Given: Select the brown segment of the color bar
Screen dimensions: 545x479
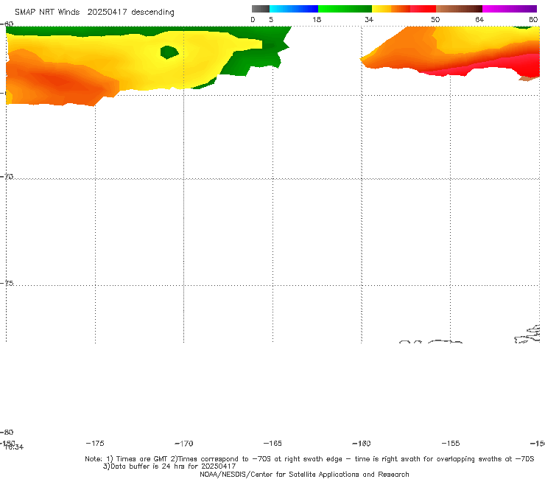Looking at the screenshot, I should (459, 9).
